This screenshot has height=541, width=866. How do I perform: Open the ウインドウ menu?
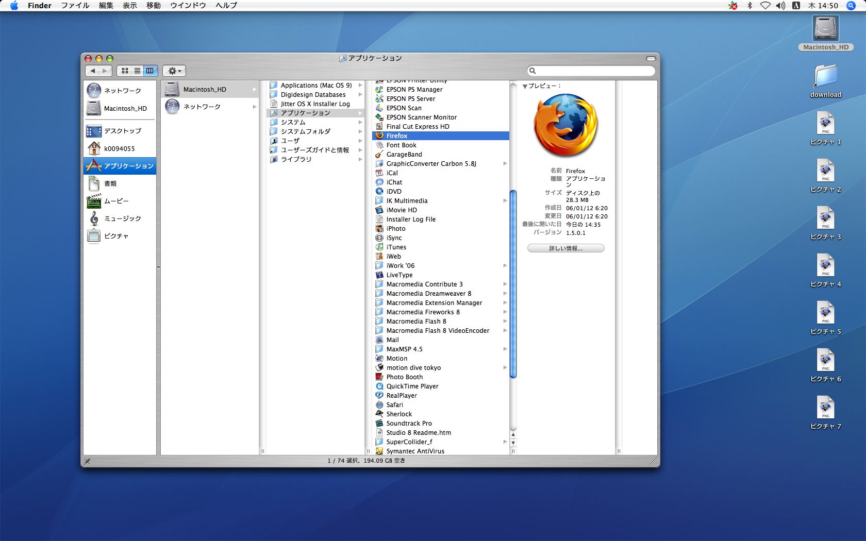[x=188, y=6]
